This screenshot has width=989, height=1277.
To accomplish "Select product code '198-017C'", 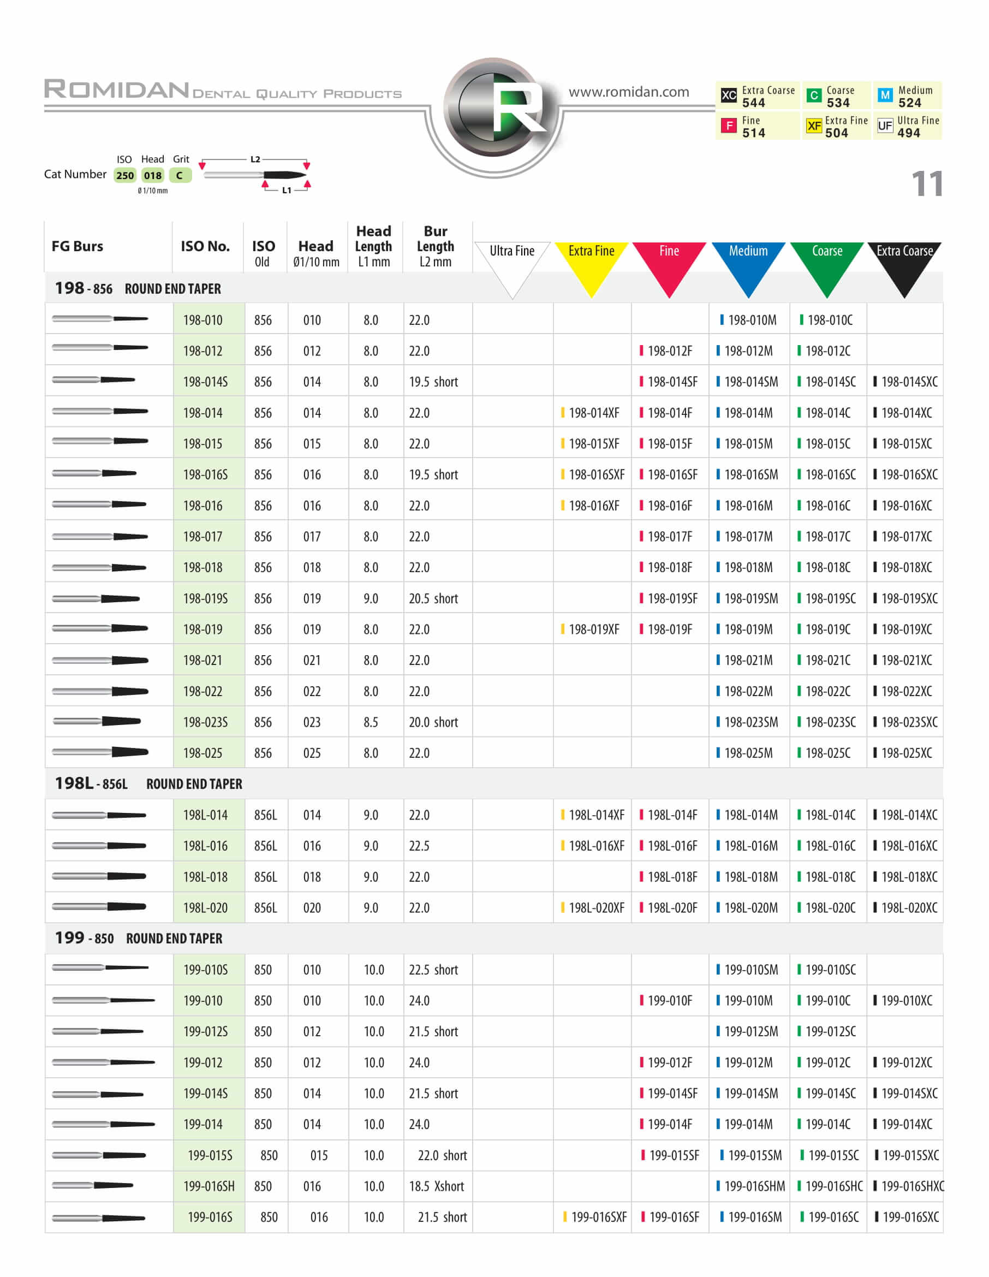I will (824, 537).
